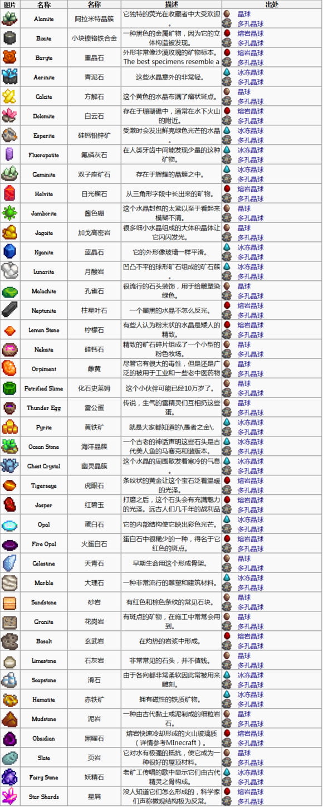Click the Nekoite name text
This screenshot has height=807, width=323.
44,349
